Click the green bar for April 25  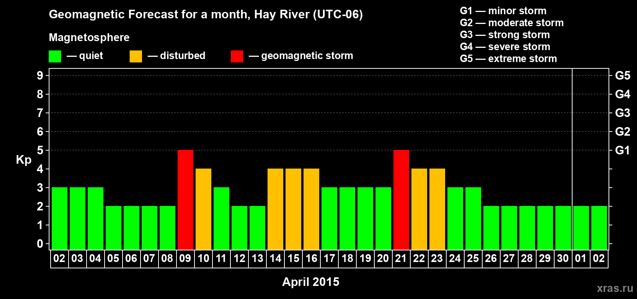click(x=473, y=218)
